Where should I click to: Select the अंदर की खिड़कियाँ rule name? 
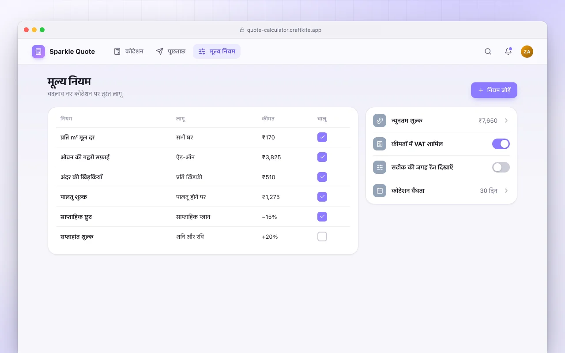[82, 177]
